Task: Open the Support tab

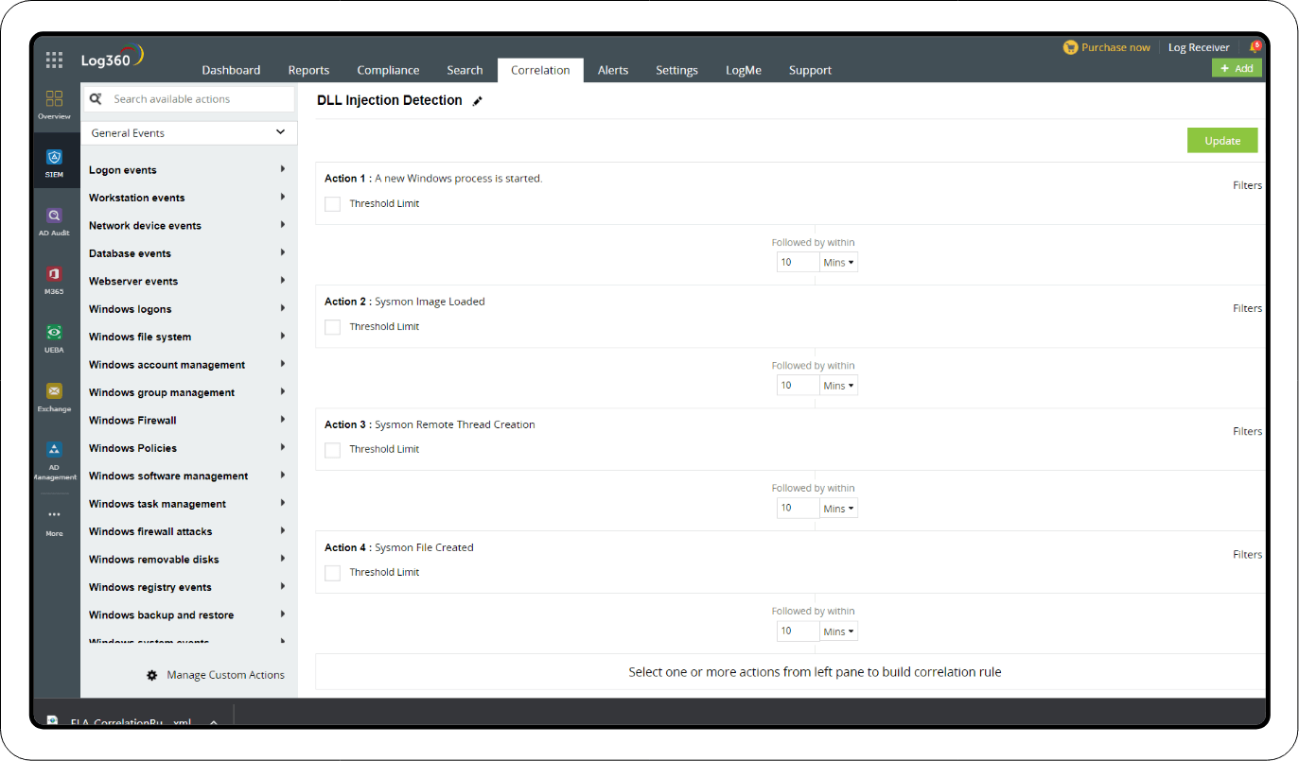Action: pyautogui.click(x=810, y=70)
